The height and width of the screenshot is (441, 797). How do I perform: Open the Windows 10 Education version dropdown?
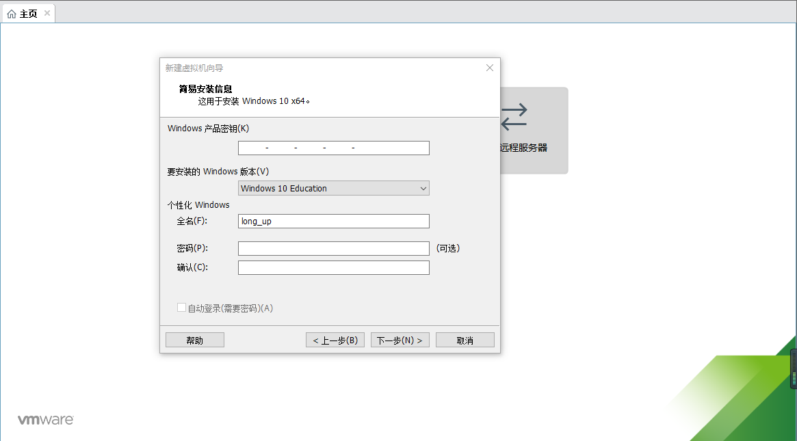(333, 189)
